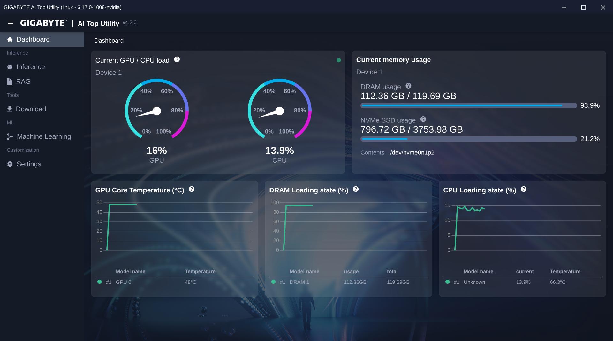Viewport: 613px width, 341px height.
Task: Show help for DRAM usage
Action: (408, 86)
